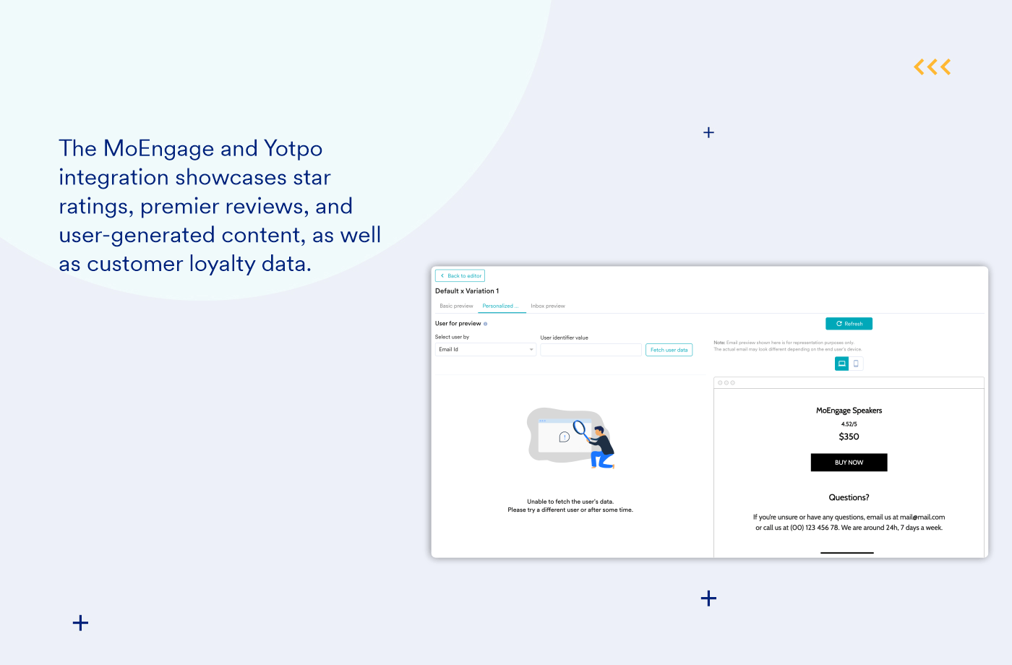Switch to Basic preview tab
Image resolution: width=1012 pixels, height=665 pixels.
pyautogui.click(x=456, y=306)
